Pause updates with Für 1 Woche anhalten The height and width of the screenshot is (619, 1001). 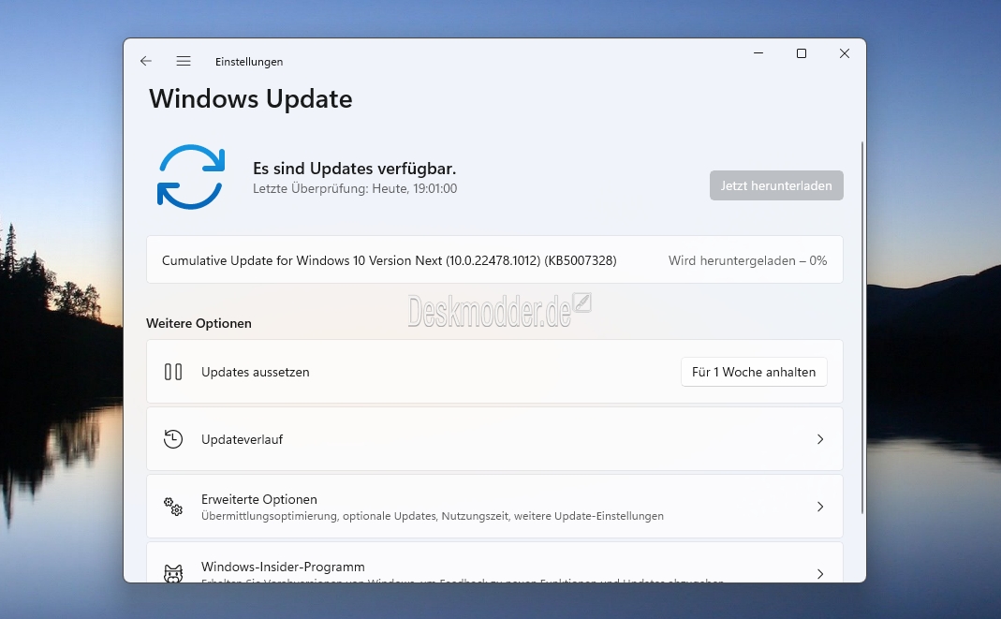pos(753,372)
